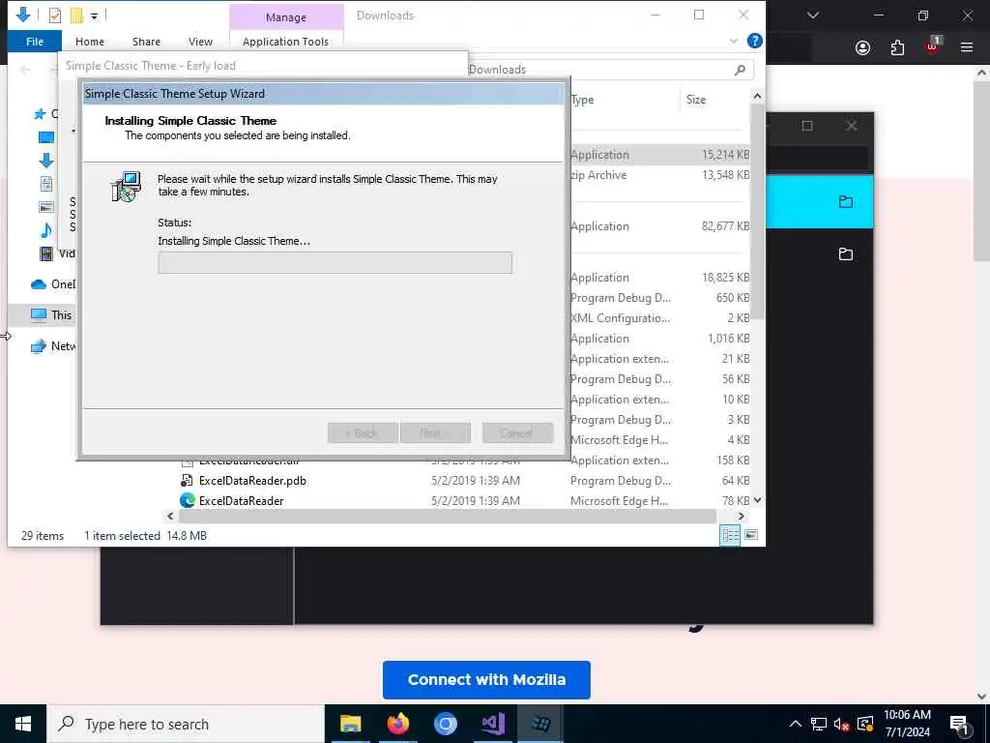This screenshot has width=990, height=743.
Task: Click the XML Configuration 2 KB row
Action: click(x=659, y=317)
